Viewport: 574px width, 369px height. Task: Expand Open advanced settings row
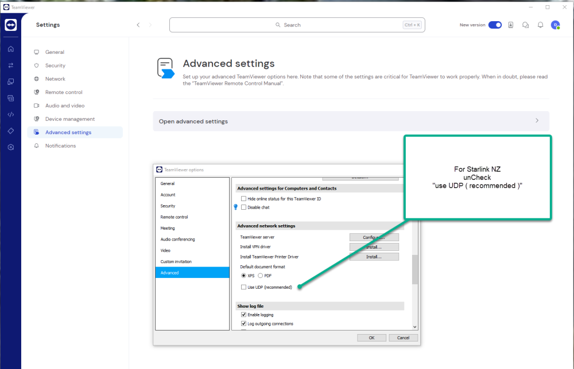click(351, 121)
